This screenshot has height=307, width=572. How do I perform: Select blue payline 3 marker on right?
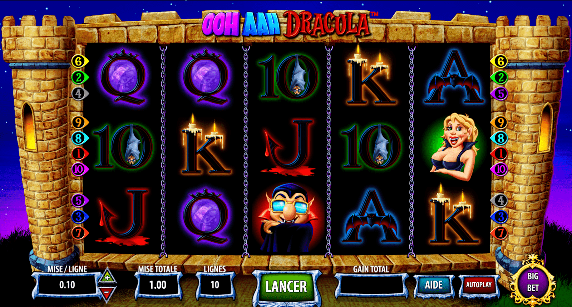(500, 217)
